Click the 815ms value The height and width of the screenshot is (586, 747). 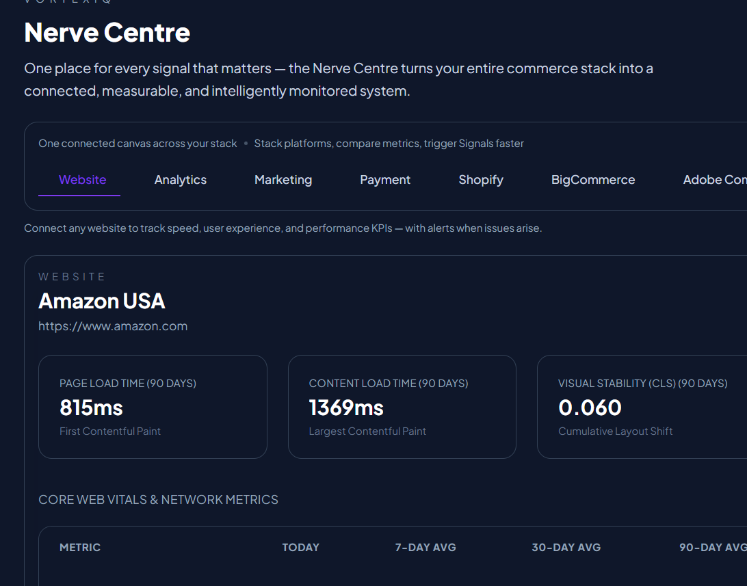[x=91, y=408]
